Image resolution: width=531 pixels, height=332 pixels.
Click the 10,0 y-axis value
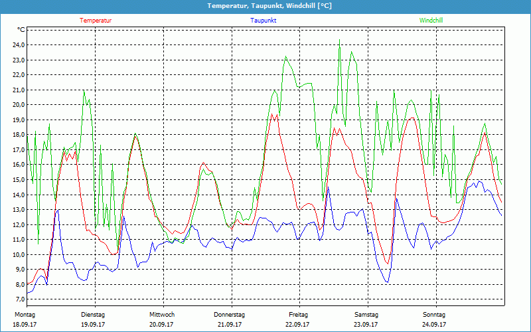click(x=19, y=254)
